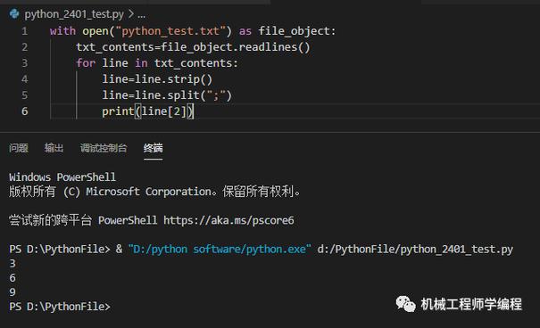Open the https://aka.ms/pscore6 link in terminal
Screen dimensions: 540x328
pyautogui.click(x=228, y=220)
